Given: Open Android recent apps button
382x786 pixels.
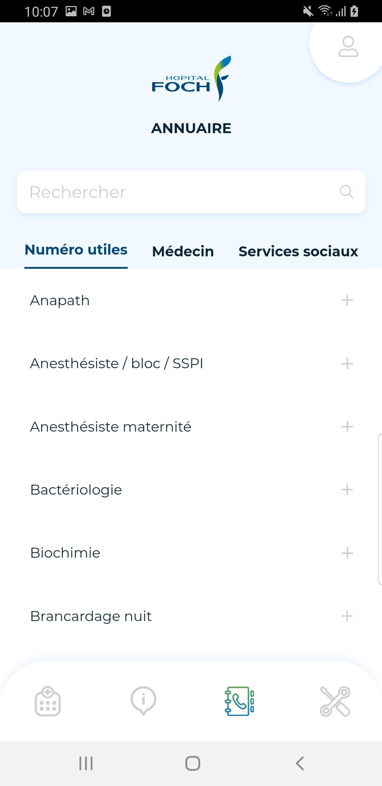Looking at the screenshot, I should [86, 763].
